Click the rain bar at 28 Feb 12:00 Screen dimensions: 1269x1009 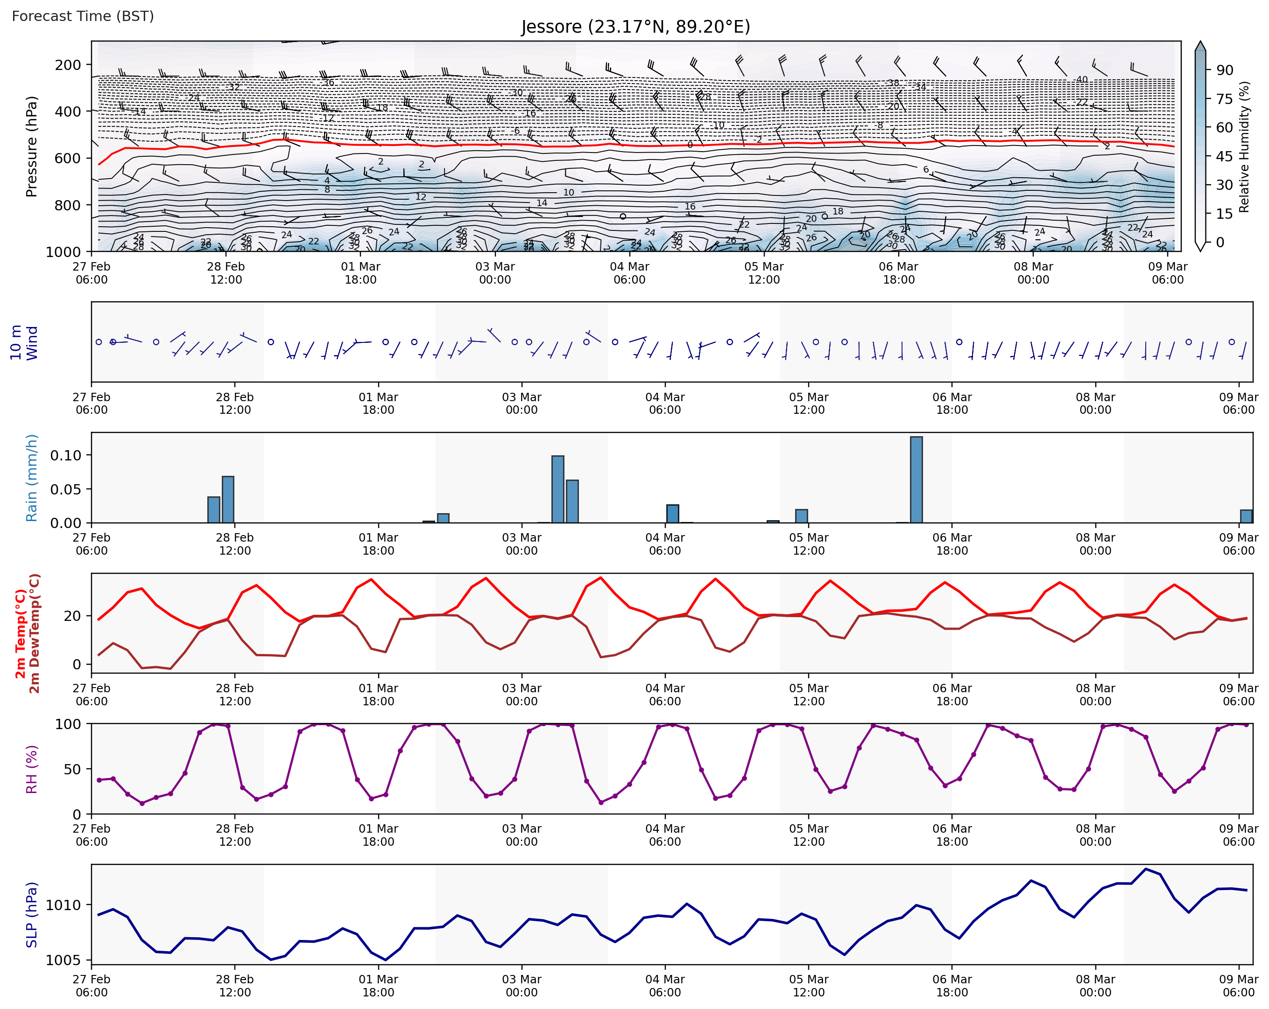(x=228, y=499)
